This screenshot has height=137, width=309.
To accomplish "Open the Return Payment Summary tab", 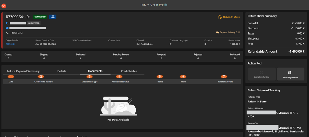I will 23,71.
